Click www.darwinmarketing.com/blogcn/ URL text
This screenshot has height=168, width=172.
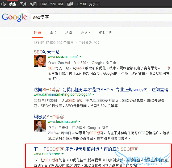click(x=62, y=94)
